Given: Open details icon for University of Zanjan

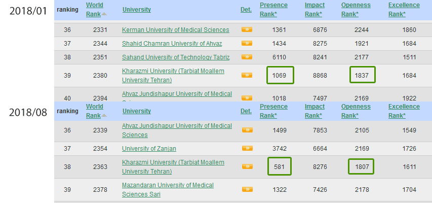Looking at the screenshot, I should (x=247, y=148).
